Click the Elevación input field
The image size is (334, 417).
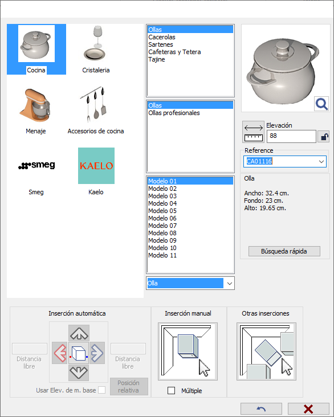coord(291,136)
